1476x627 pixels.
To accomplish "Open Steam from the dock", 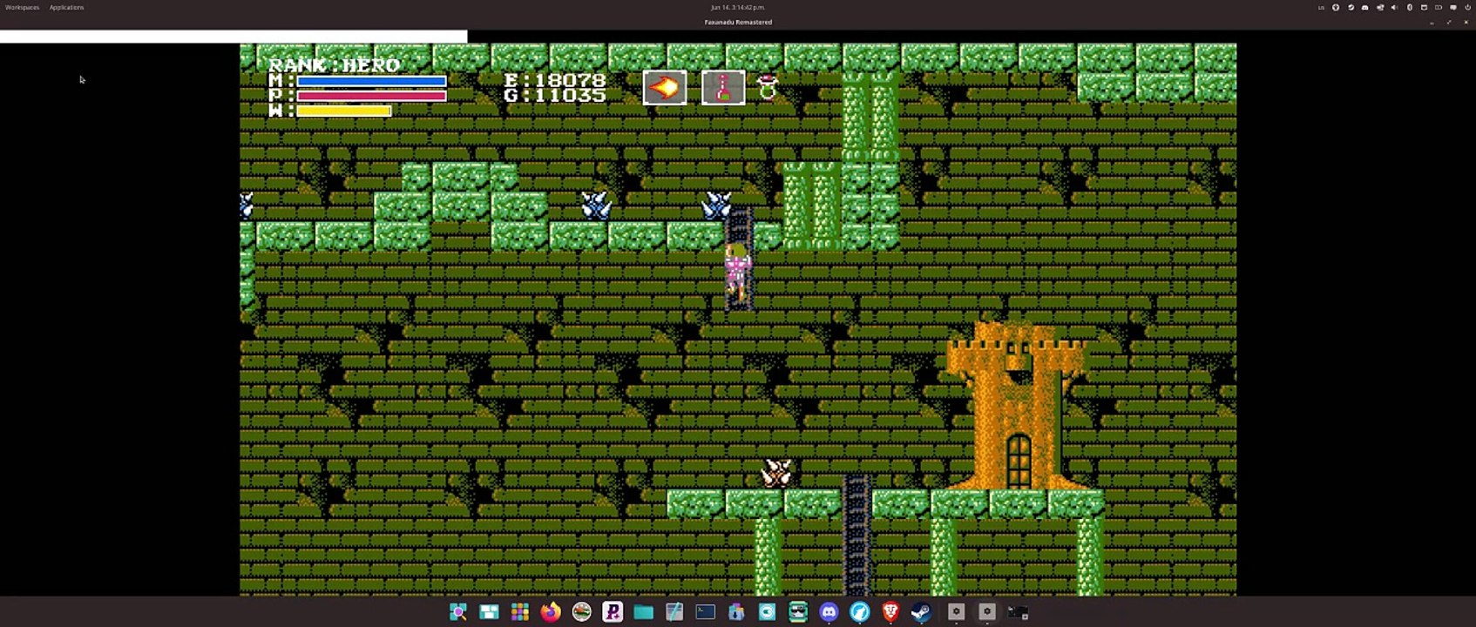I will coord(921,612).
